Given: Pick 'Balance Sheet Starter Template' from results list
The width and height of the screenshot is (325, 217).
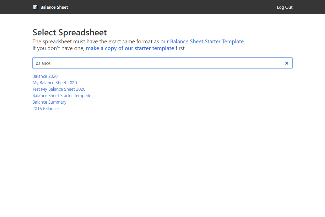Looking at the screenshot, I should coord(62,96).
